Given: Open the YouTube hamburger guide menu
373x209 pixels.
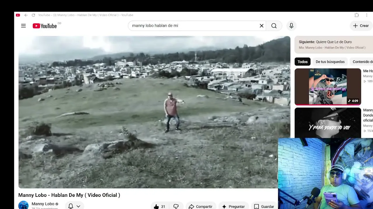Looking at the screenshot, I should coord(24,26).
